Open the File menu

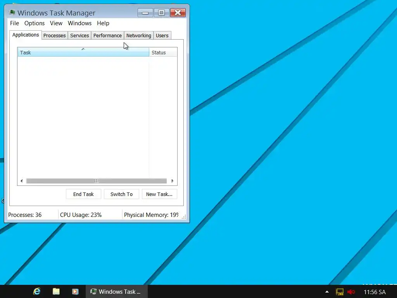14,23
